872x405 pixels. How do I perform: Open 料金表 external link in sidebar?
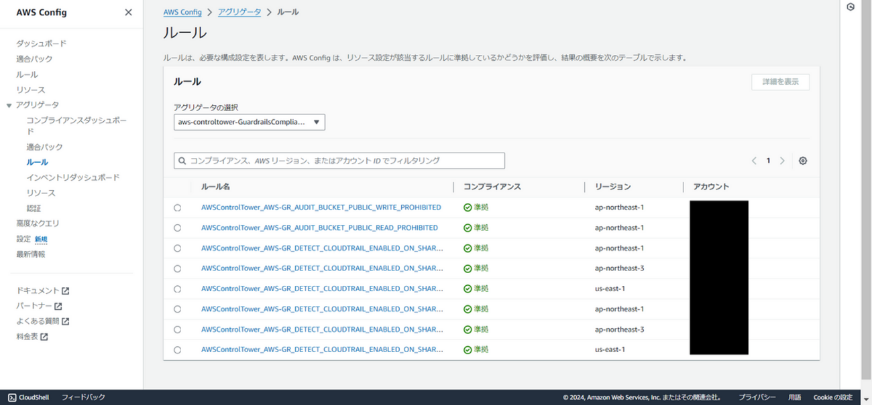point(32,337)
